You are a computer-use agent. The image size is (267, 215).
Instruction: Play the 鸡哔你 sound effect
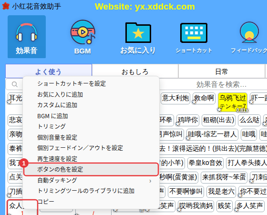point(188,120)
